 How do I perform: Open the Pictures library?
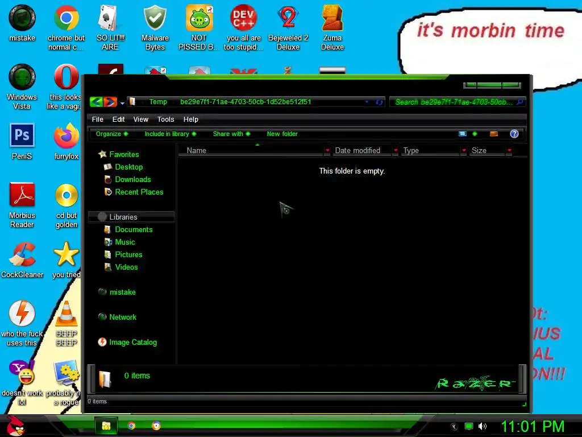[x=123, y=254]
